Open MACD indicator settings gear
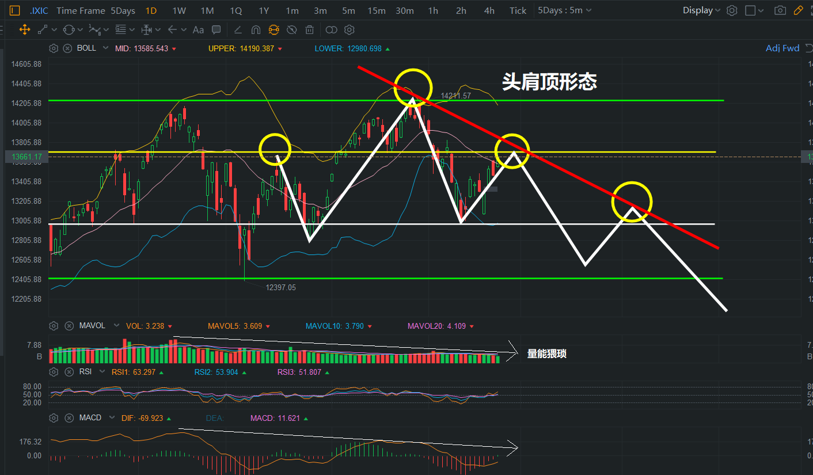 click(54, 417)
